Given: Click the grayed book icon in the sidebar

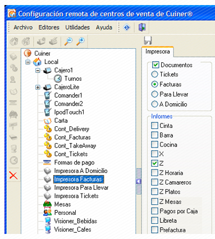Looking at the screenshot, I should point(13,91).
